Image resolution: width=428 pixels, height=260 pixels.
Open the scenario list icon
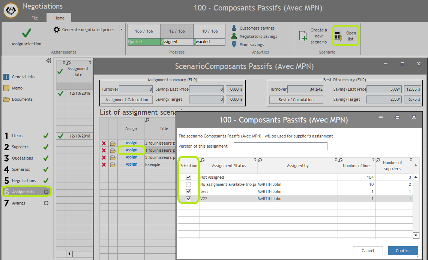338,36
